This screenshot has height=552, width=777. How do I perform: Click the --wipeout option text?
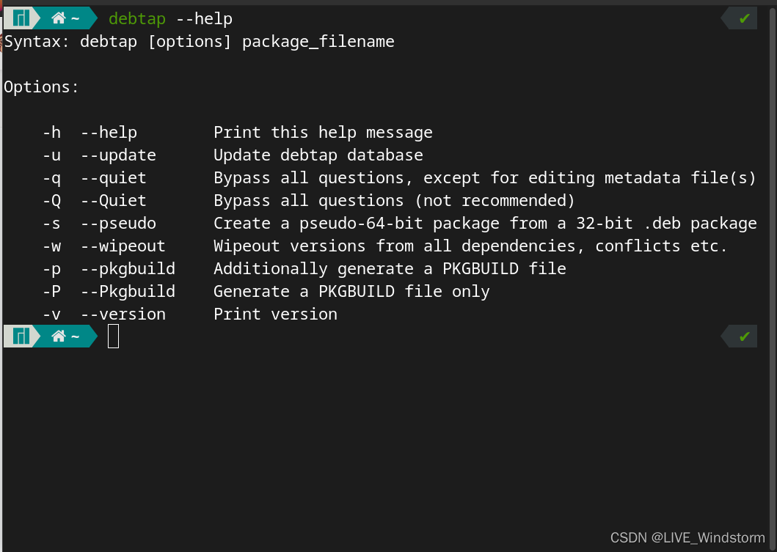point(123,246)
